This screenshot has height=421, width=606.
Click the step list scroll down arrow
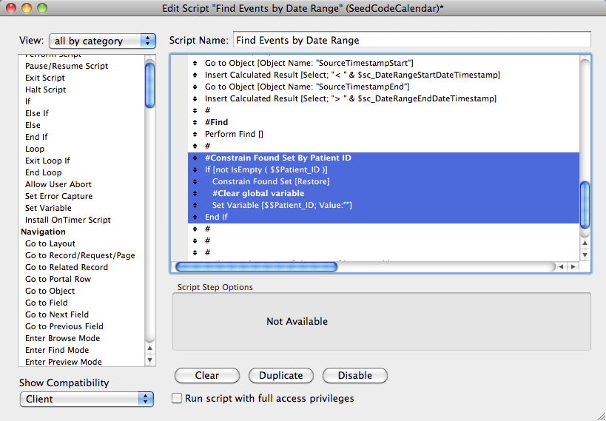[150, 360]
